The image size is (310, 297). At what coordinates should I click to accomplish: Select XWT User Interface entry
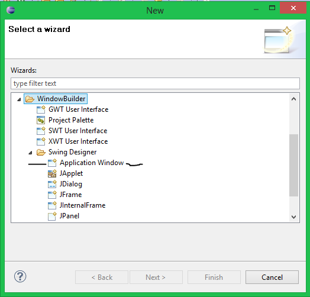click(x=78, y=141)
